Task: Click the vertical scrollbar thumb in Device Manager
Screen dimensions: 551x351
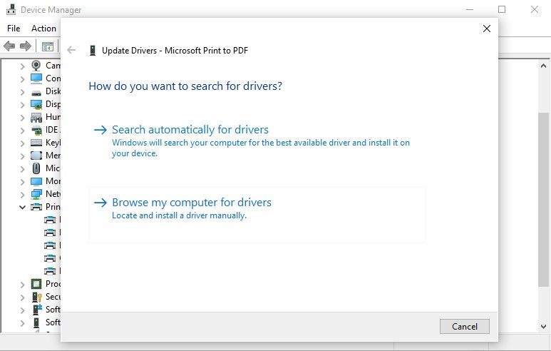Action: pyautogui.click(x=543, y=200)
